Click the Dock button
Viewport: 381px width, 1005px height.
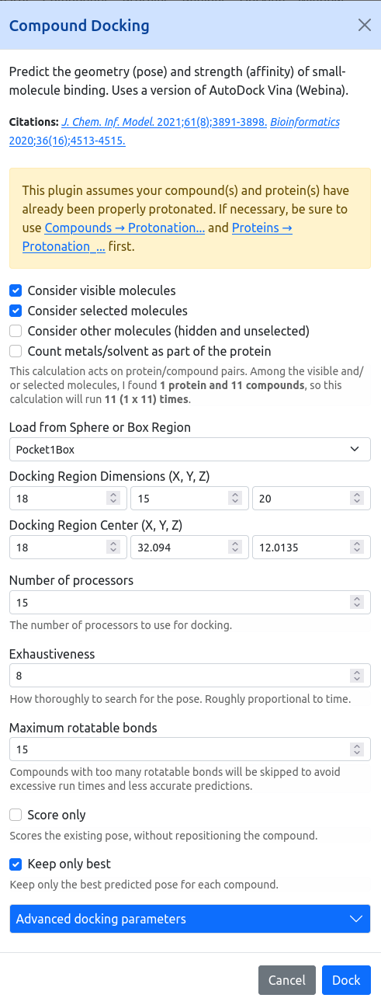pos(346,980)
